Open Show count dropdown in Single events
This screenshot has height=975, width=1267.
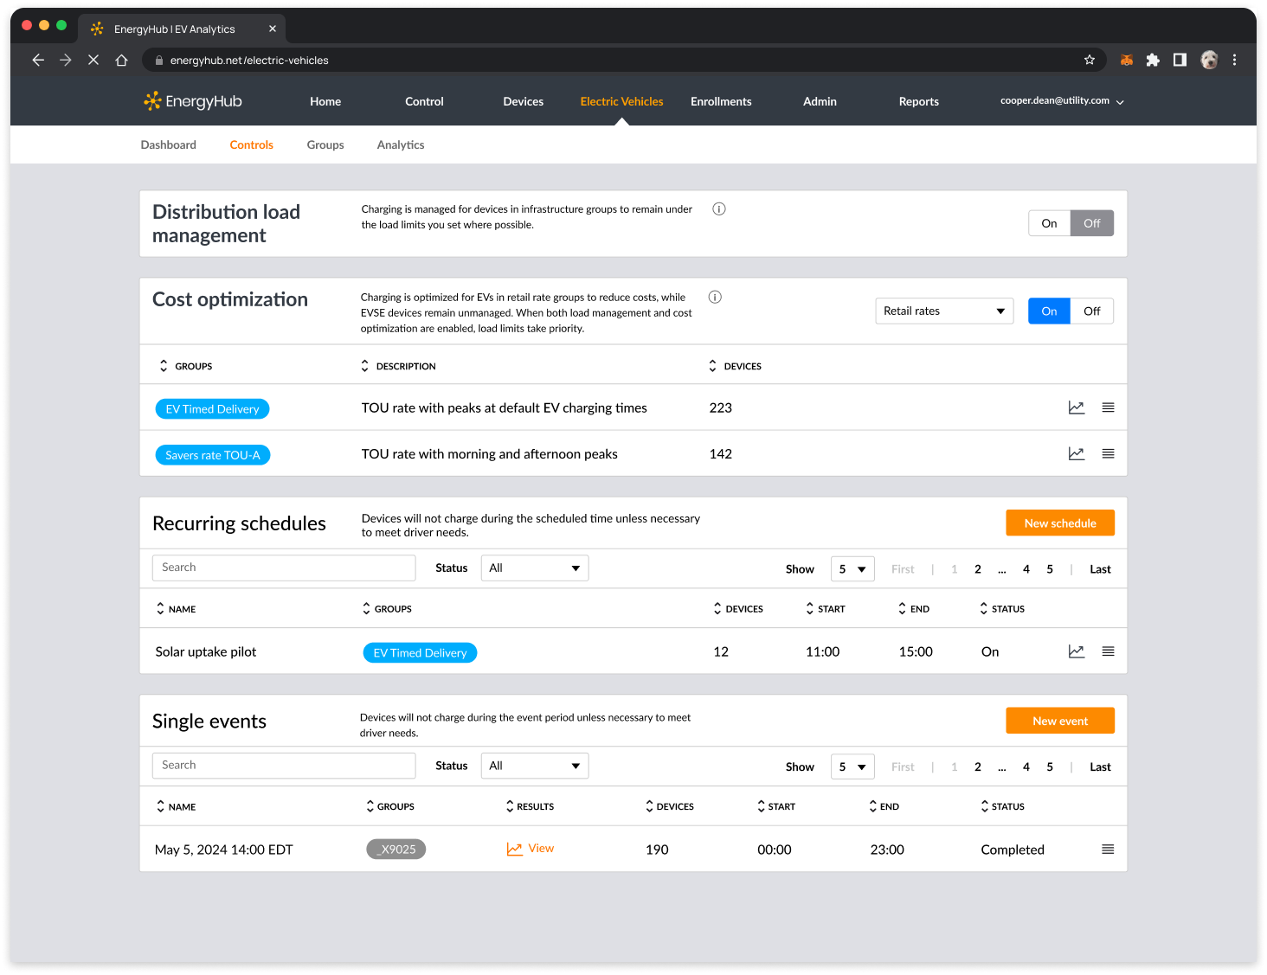click(852, 767)
